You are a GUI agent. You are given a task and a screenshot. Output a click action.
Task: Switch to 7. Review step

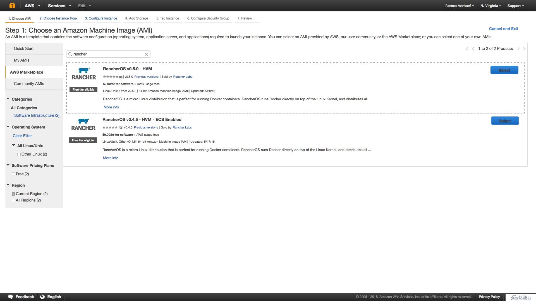click(245, 18)
